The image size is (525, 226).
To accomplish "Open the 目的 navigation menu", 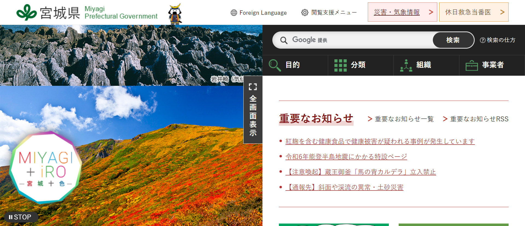I will tap(295, 65).
